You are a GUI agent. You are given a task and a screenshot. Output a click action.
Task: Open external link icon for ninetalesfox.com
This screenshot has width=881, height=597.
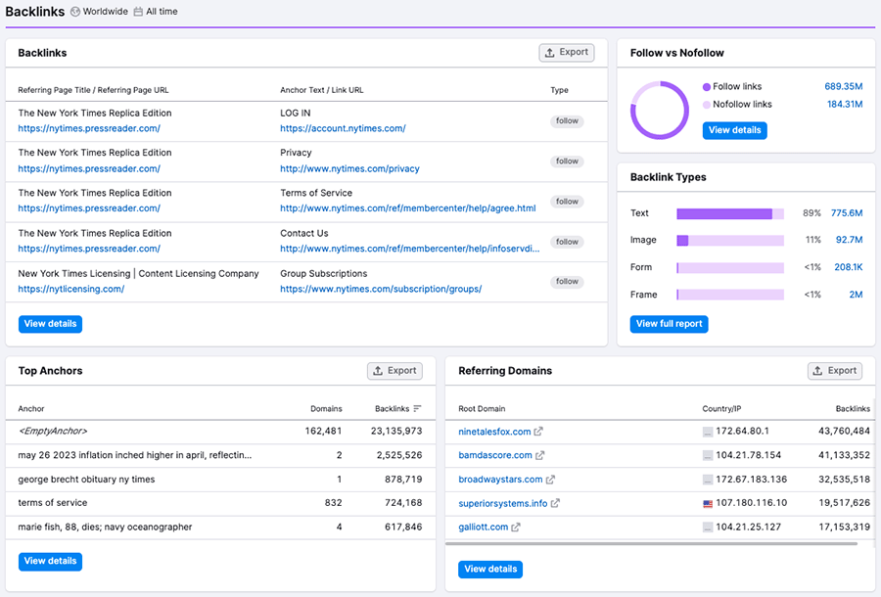pos(538,432)
